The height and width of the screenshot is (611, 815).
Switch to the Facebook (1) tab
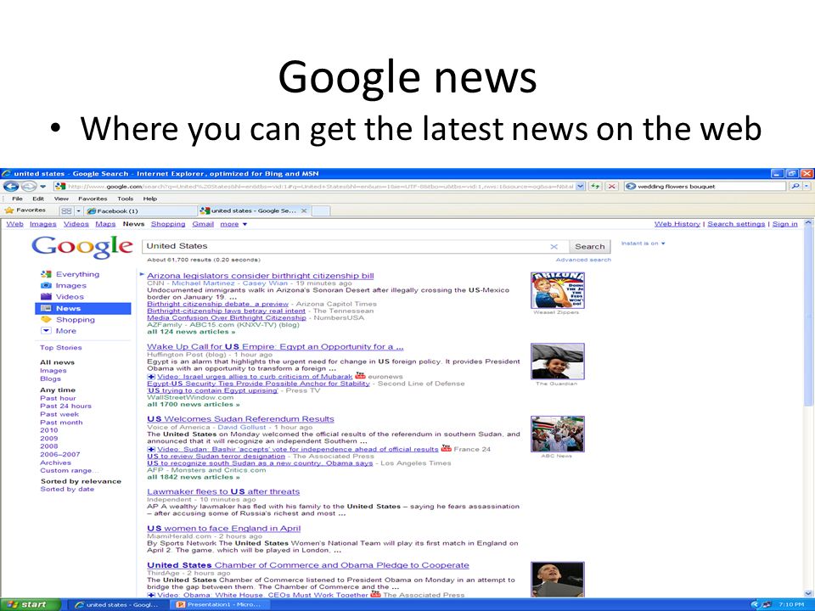click(x=140, y=211)
